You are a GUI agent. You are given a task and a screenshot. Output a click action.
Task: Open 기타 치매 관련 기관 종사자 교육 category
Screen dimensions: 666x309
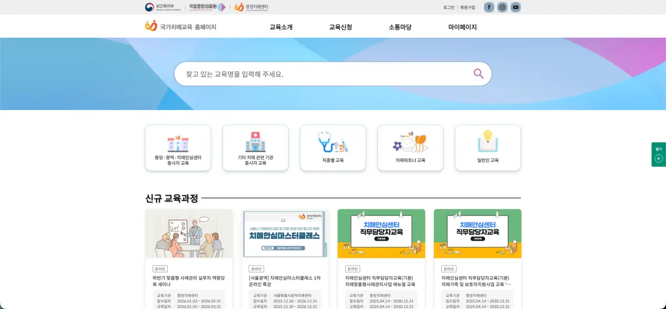click(255, 148)
